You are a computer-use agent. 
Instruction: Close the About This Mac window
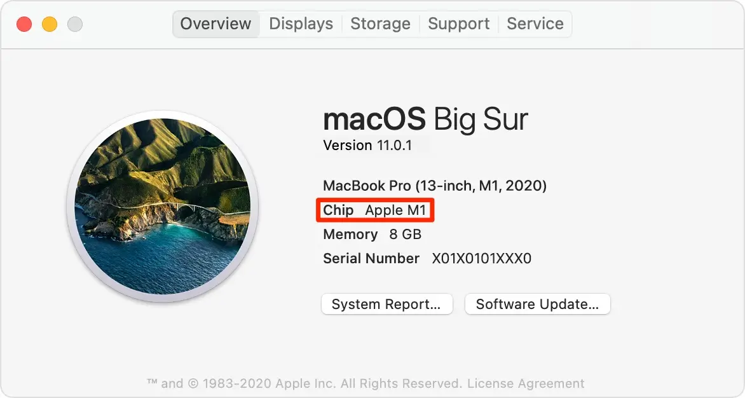pyautogui.click(x=24, y=24)
